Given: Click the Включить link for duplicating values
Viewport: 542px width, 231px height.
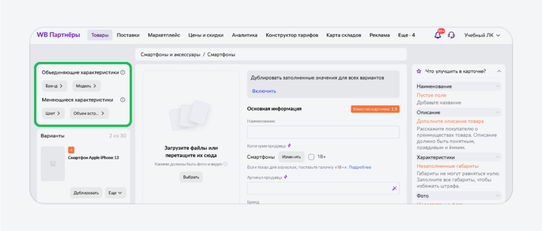Looking at the screenshot, I should pos(264,91).
